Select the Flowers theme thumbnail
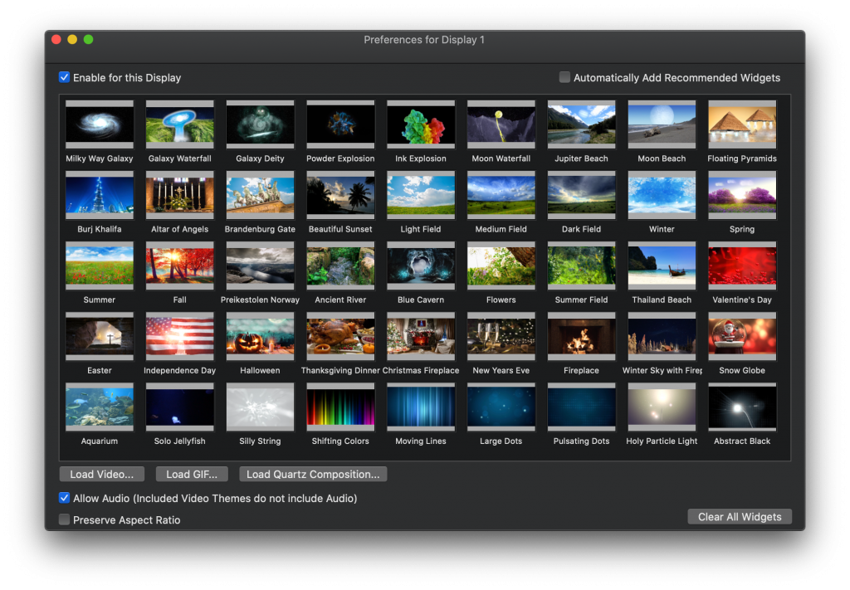 pyautogui.click(x=501, y=266)
